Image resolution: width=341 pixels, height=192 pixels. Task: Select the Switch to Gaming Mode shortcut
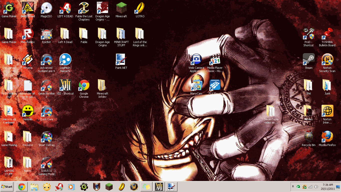pyautogui.click(x=46, y=163)
